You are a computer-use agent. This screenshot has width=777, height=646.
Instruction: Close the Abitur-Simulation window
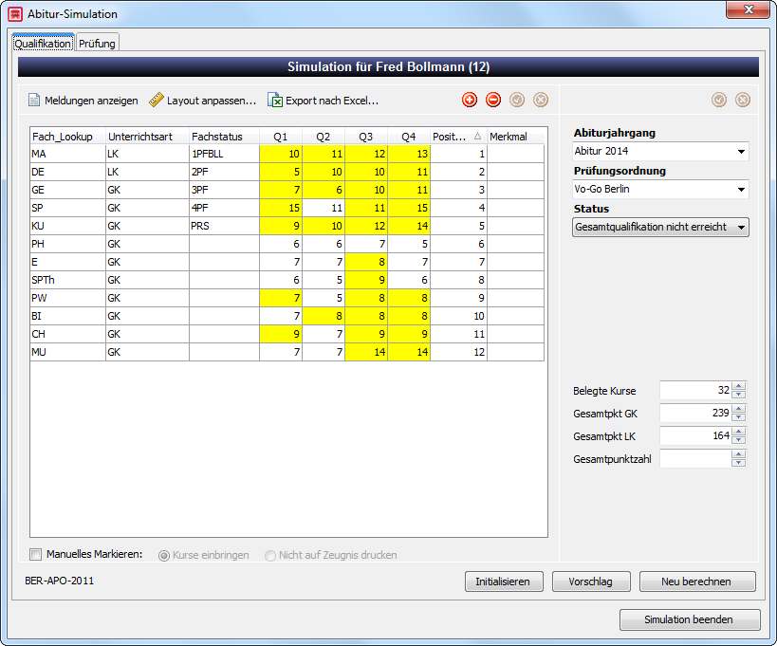[x=749, y=9]
